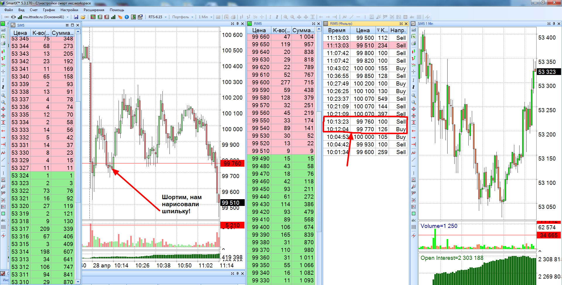Click the broken link disconnect icon
The image size is (562, 285).
tap(13, 17)
